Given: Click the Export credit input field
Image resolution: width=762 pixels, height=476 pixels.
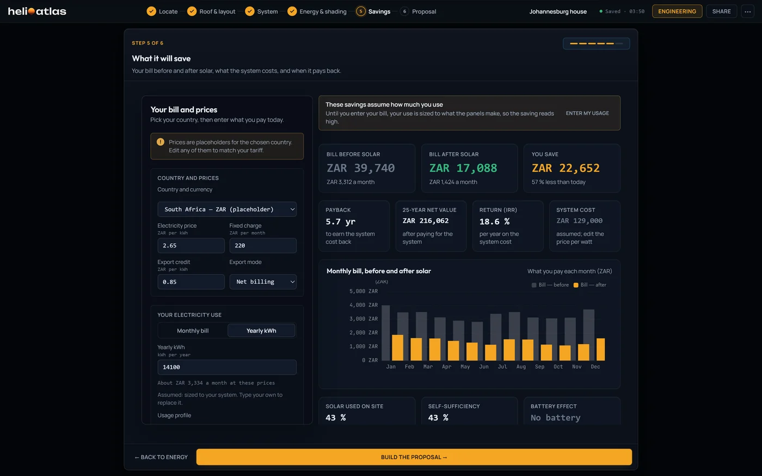Looking at the screenshot, I should tap(191, 282).
